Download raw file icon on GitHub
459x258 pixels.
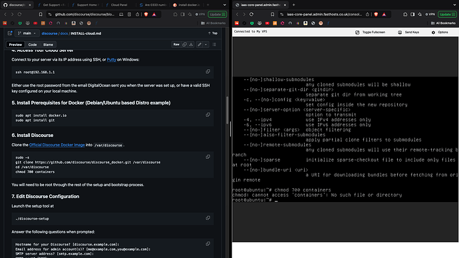(x=191, y=45)
